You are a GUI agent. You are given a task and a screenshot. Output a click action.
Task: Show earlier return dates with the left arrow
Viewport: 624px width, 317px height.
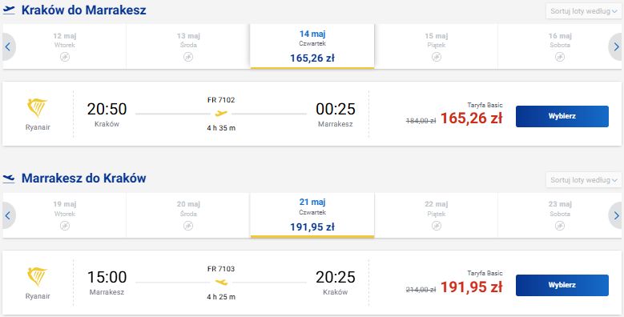(8, 215)
